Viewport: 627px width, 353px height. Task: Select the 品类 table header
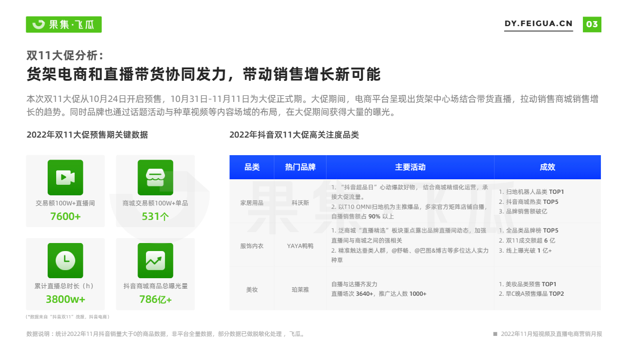pos(252,167)
